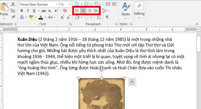
Task: Open Line and Paragraph Spacing options
Action: [105, 11]
